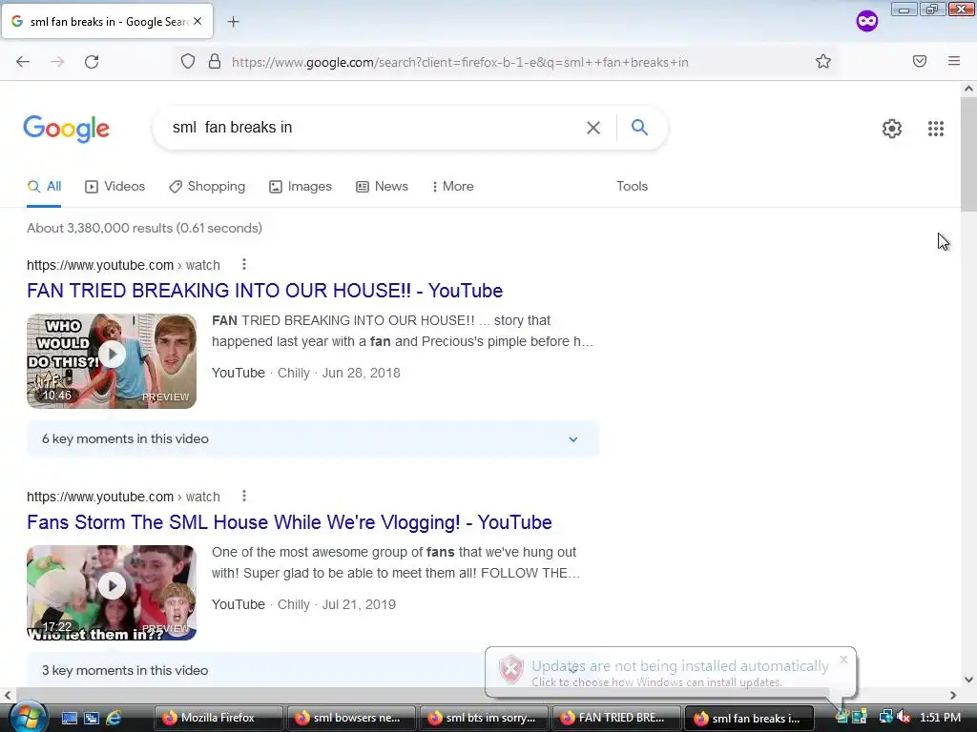The height and width of the screenshot is (732, 977).
Task: Open a new tab with the plus button
Action: 233,22
